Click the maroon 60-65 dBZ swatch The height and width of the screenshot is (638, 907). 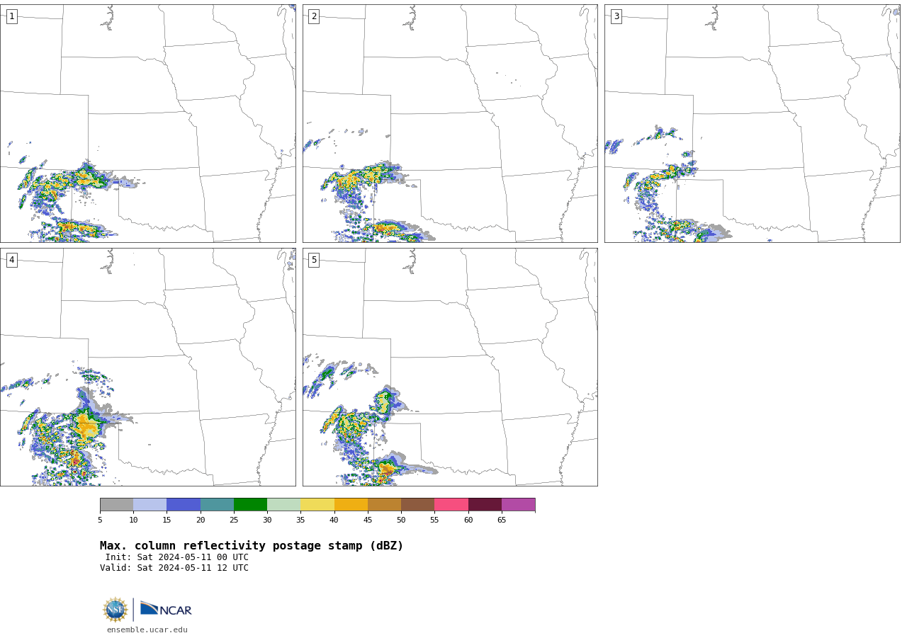[485, 504]
